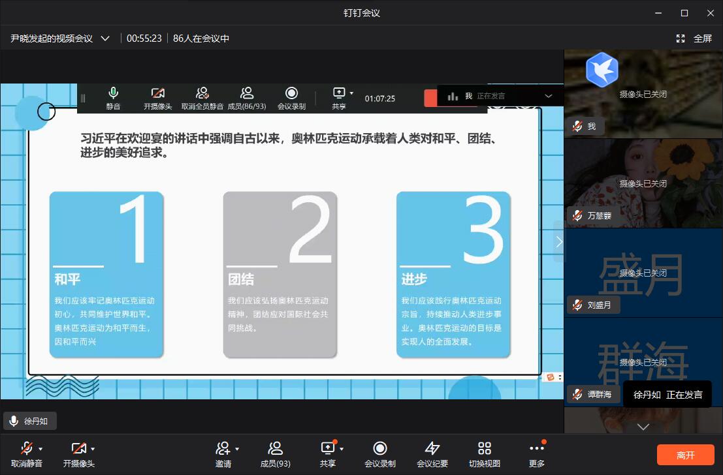Screen dimensions: 723x475
Task: Click 徐丹如 正在发言 speaking notification
Action: (667, 395)
